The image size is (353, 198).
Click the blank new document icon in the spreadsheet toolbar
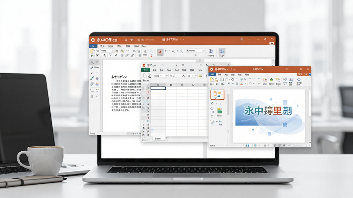click(145, 76)
